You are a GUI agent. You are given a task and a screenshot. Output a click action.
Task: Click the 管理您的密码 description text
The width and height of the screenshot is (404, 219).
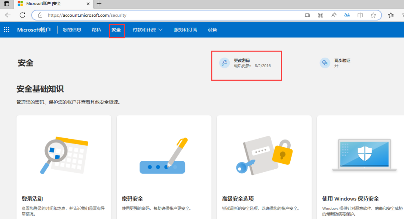click(x=68, y=102)
